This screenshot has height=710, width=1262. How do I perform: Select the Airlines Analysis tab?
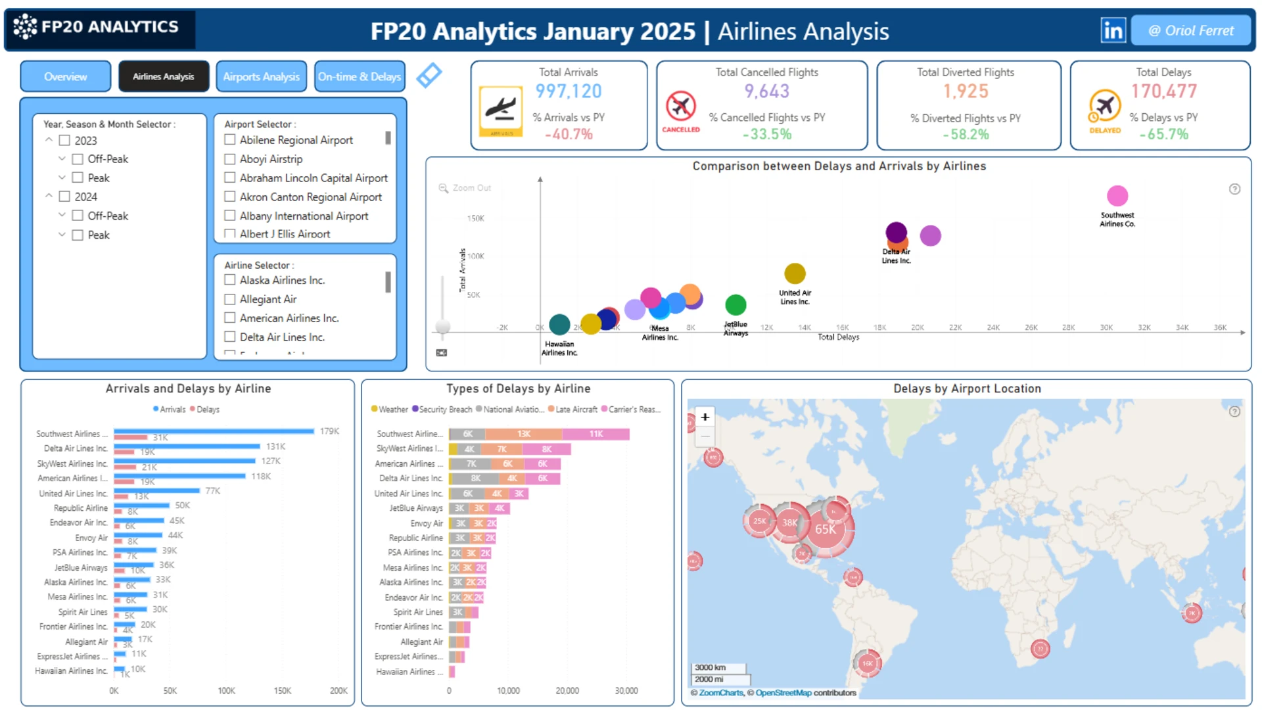point(164,76)
